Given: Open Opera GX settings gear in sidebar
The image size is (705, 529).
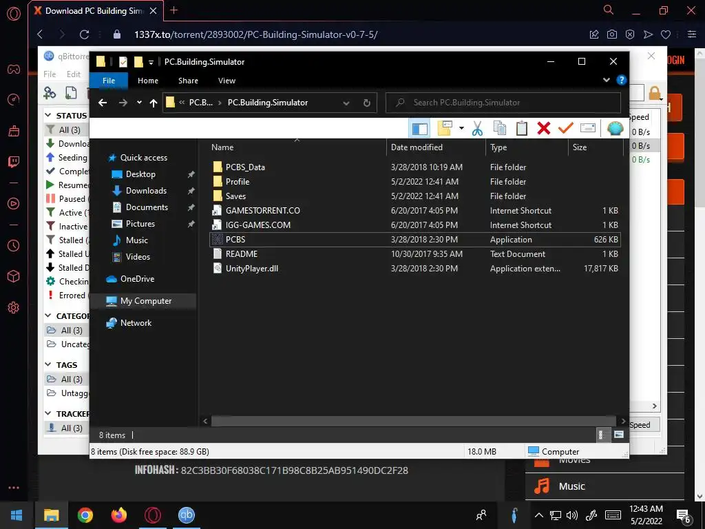Looking at the screenshot, I should tap(14, 308).
